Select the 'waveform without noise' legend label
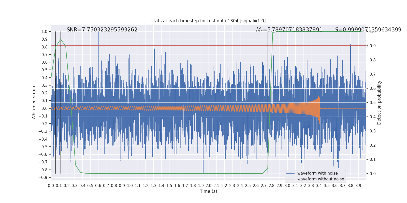 pyautogui.click(x=321, y=179)
